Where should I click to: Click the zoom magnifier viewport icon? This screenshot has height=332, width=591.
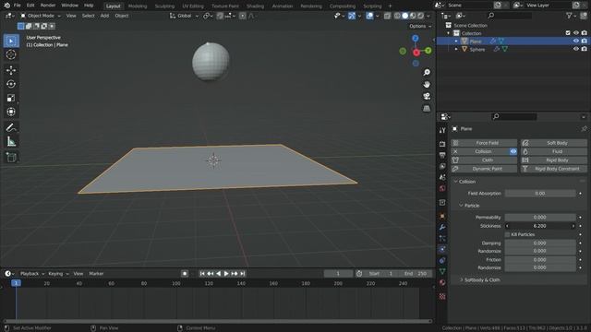[427, 72]
